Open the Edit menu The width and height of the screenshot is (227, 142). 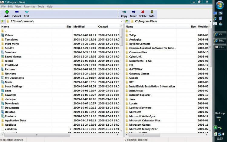click(10, 7)
